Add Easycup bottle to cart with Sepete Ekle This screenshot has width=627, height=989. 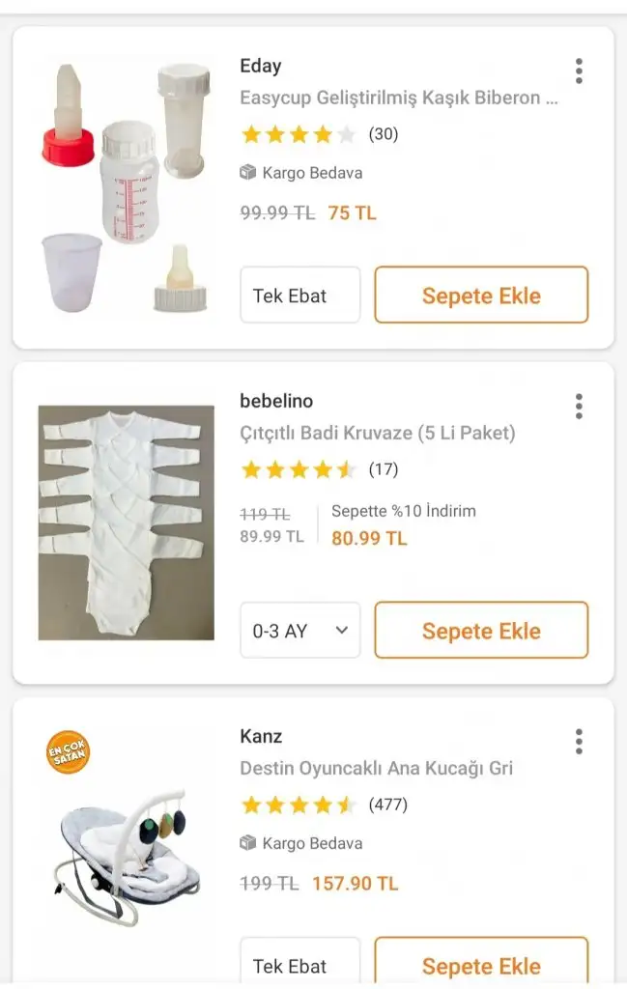click(481, 296)
